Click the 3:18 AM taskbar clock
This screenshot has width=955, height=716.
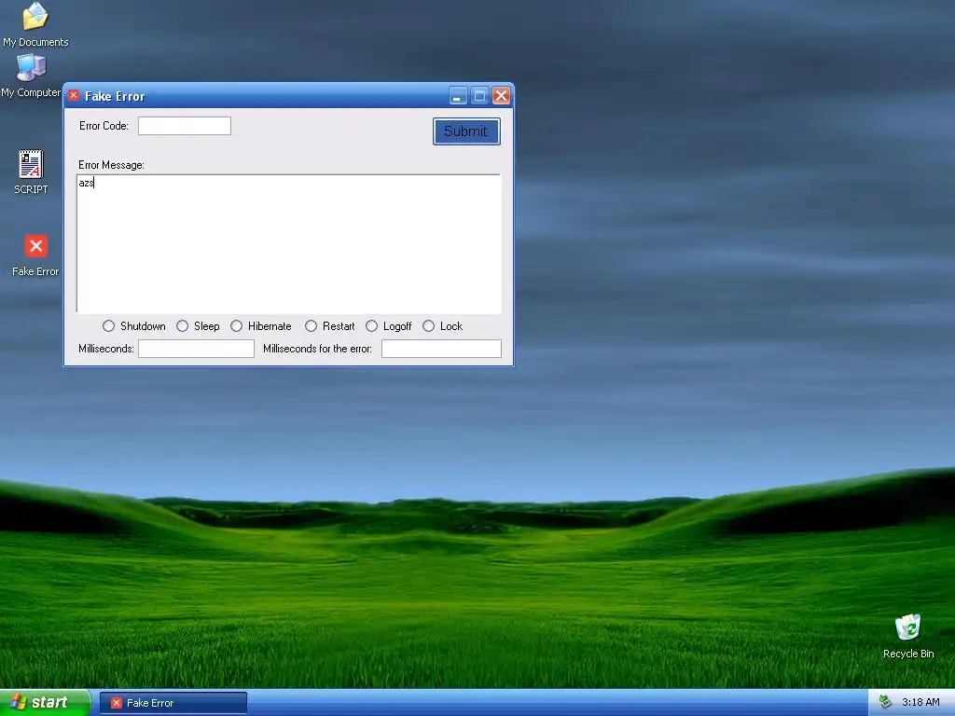click(920, 702)
